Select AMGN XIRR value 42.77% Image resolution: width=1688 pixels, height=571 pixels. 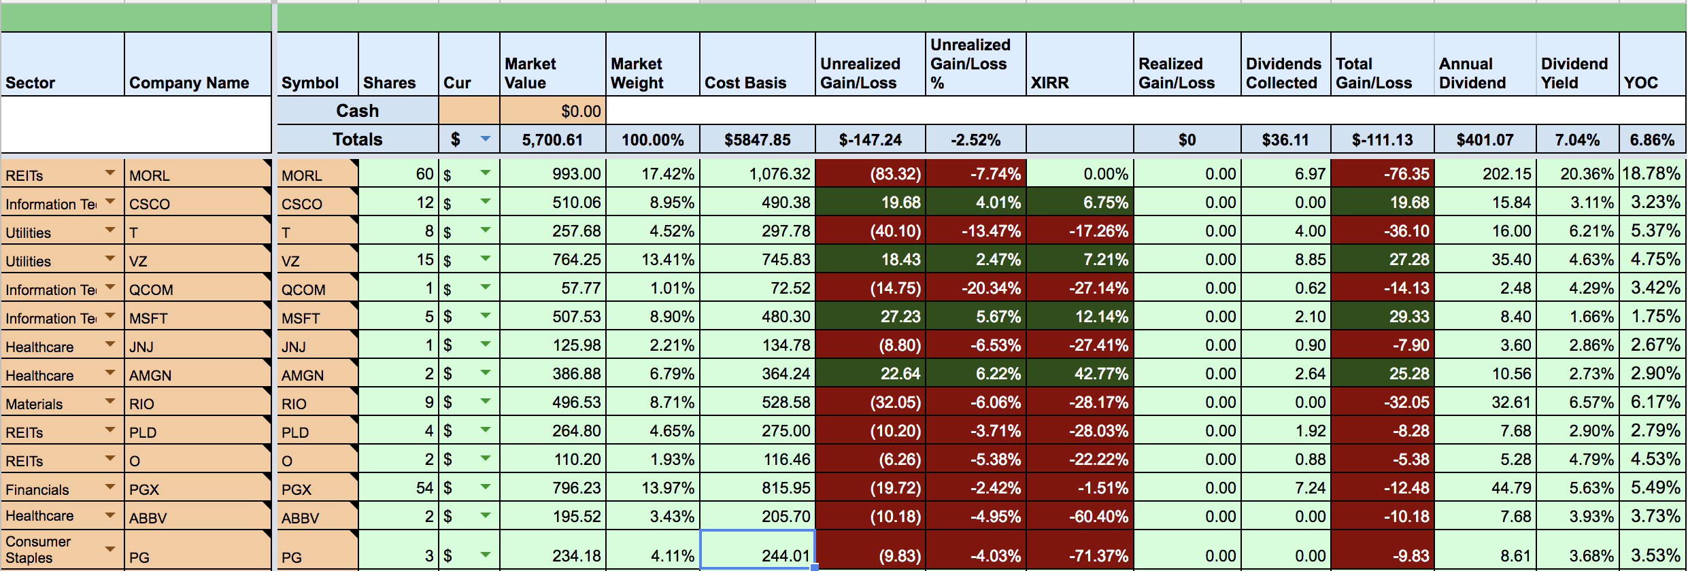pyautogui.click(x=1080, y=373)
